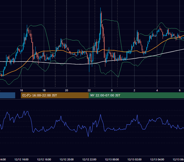Click the 12/13 04:00 date label
184x162 pixels.
tap(157, 159)
